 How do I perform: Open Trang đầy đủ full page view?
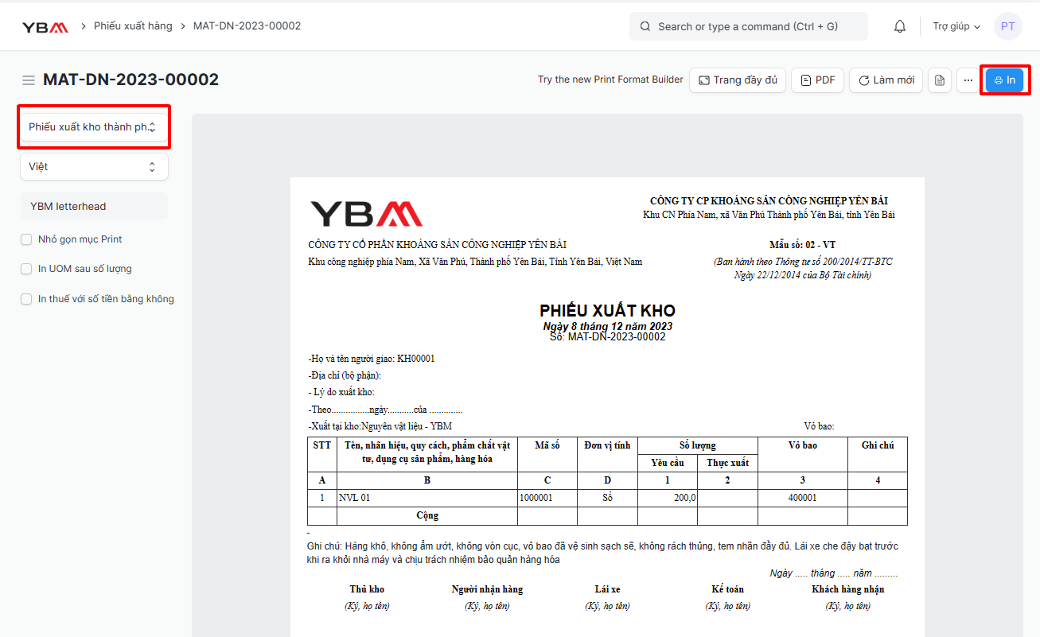point(738,80)
